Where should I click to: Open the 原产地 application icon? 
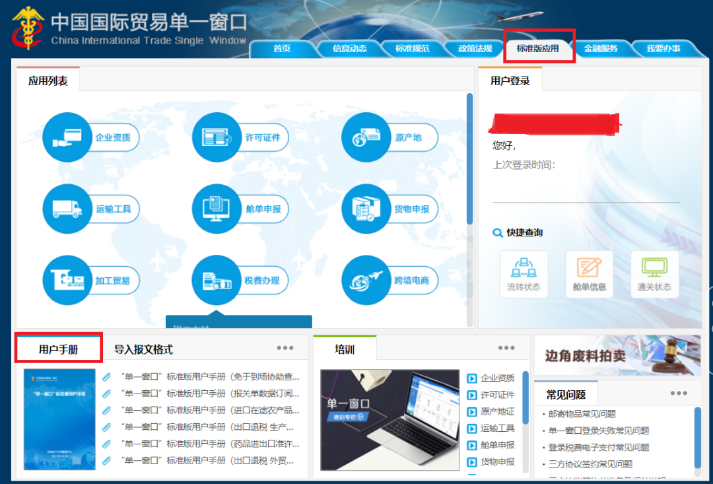tap(366, 137)
